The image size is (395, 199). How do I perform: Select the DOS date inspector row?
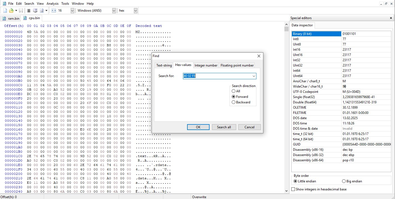pyautogui.click(x=341, y=118)
